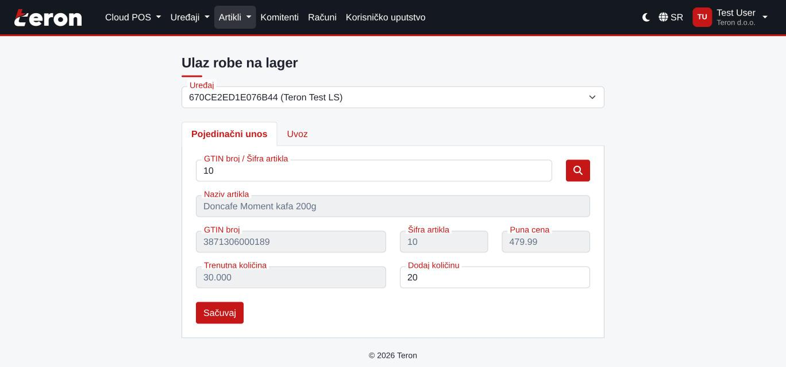This screenshot has width=786, height=367.
Task: Open Korisničko uputstvo link
Action: [x=386, y=17]
